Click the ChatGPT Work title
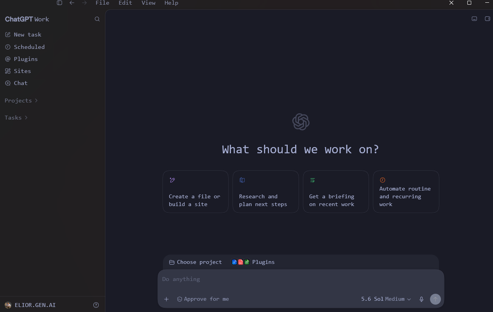 tap(27, 19)
